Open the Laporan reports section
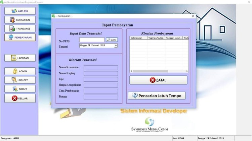This screenshot has width=252, height=141. 20,58
